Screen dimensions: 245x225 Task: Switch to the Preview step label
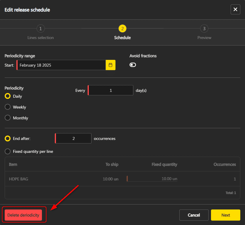coord(204,38)
